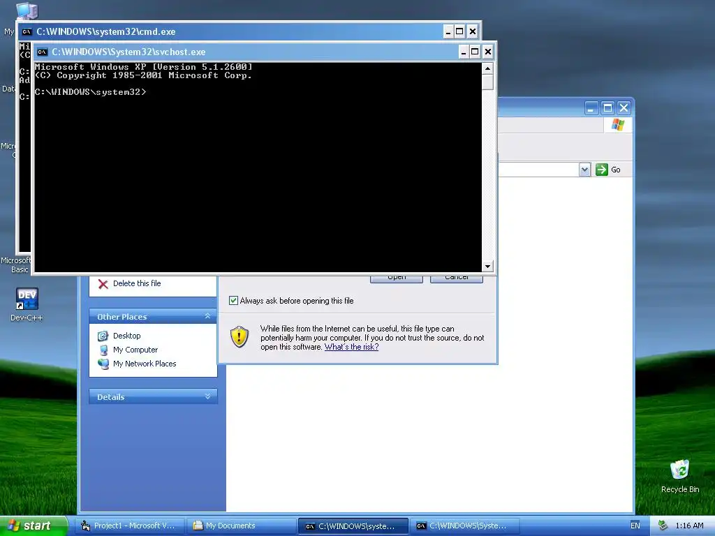Click the taskbar clock showing 1:16 AM
This screenshot has width=715, height=536.
point(689,526)
